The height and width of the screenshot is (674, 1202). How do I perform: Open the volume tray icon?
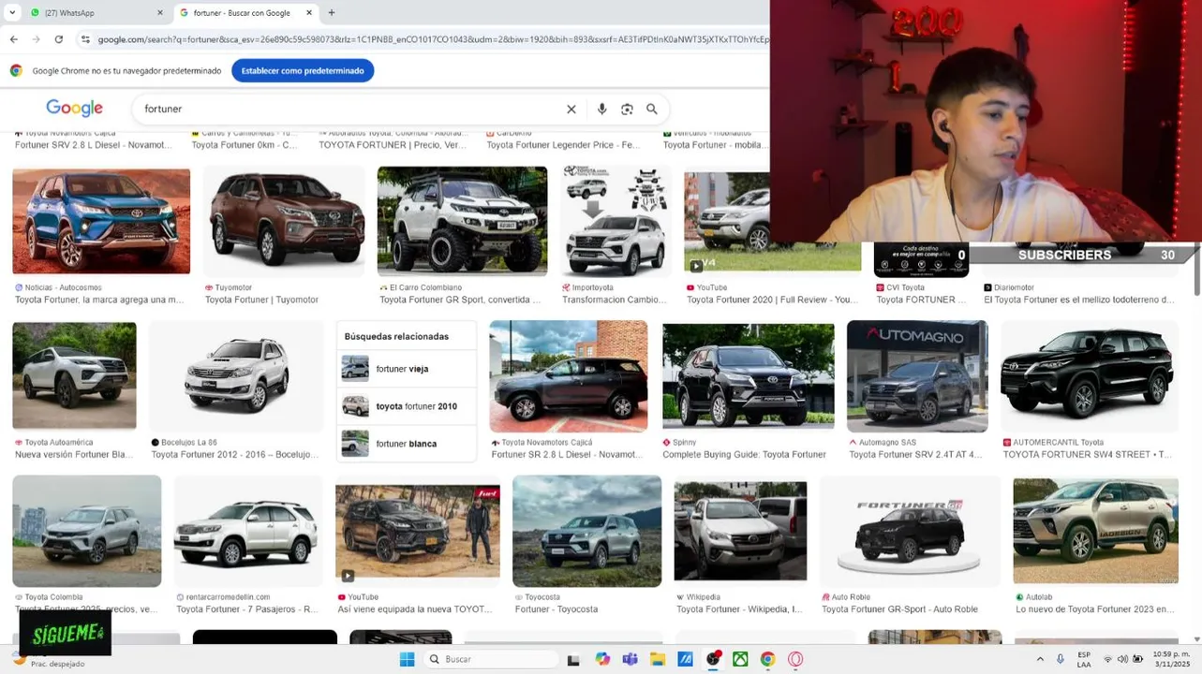pyautogui.click(x=1122, y=659)
